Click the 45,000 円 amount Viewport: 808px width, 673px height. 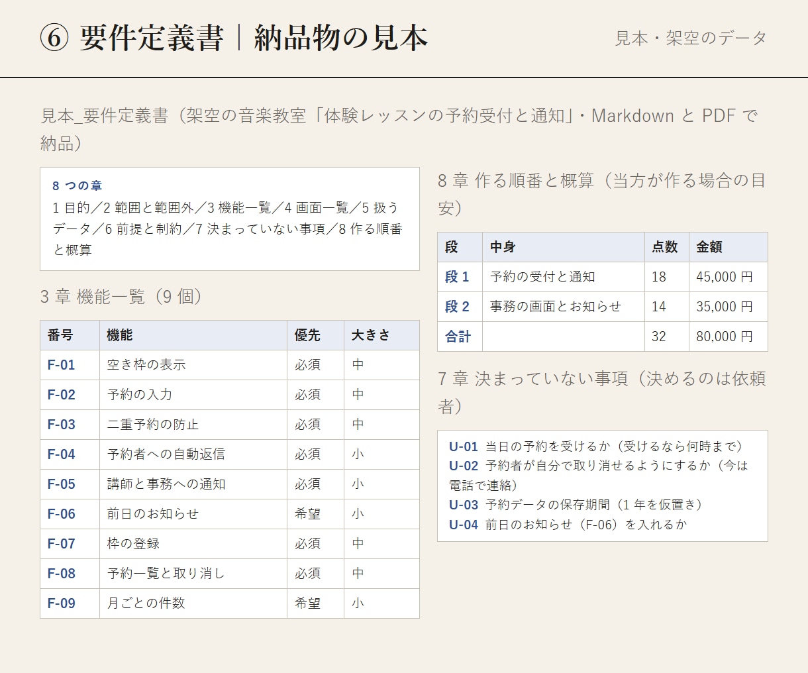click(x=729, y=277)
